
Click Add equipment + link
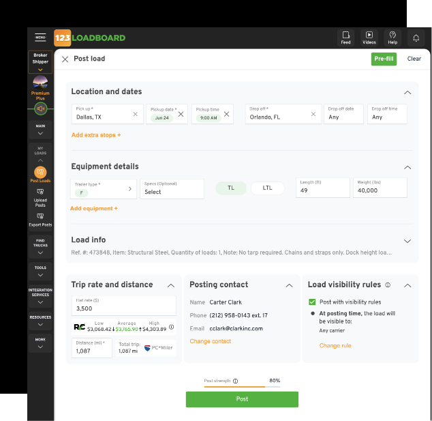tap(93, 208)
